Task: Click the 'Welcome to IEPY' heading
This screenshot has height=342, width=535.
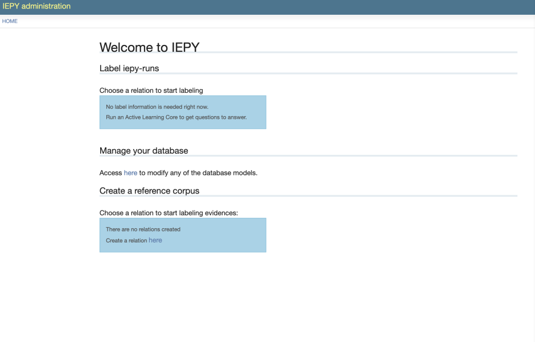Action: (x=150, y=47)
